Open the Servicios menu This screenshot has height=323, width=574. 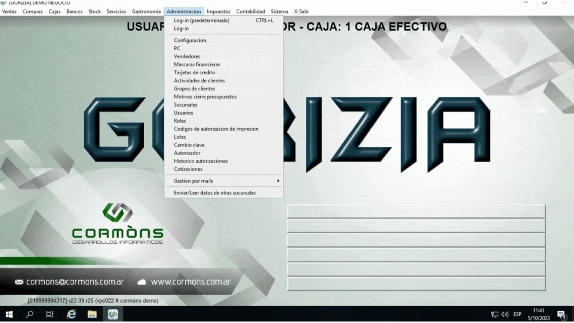tap(117, 11)
